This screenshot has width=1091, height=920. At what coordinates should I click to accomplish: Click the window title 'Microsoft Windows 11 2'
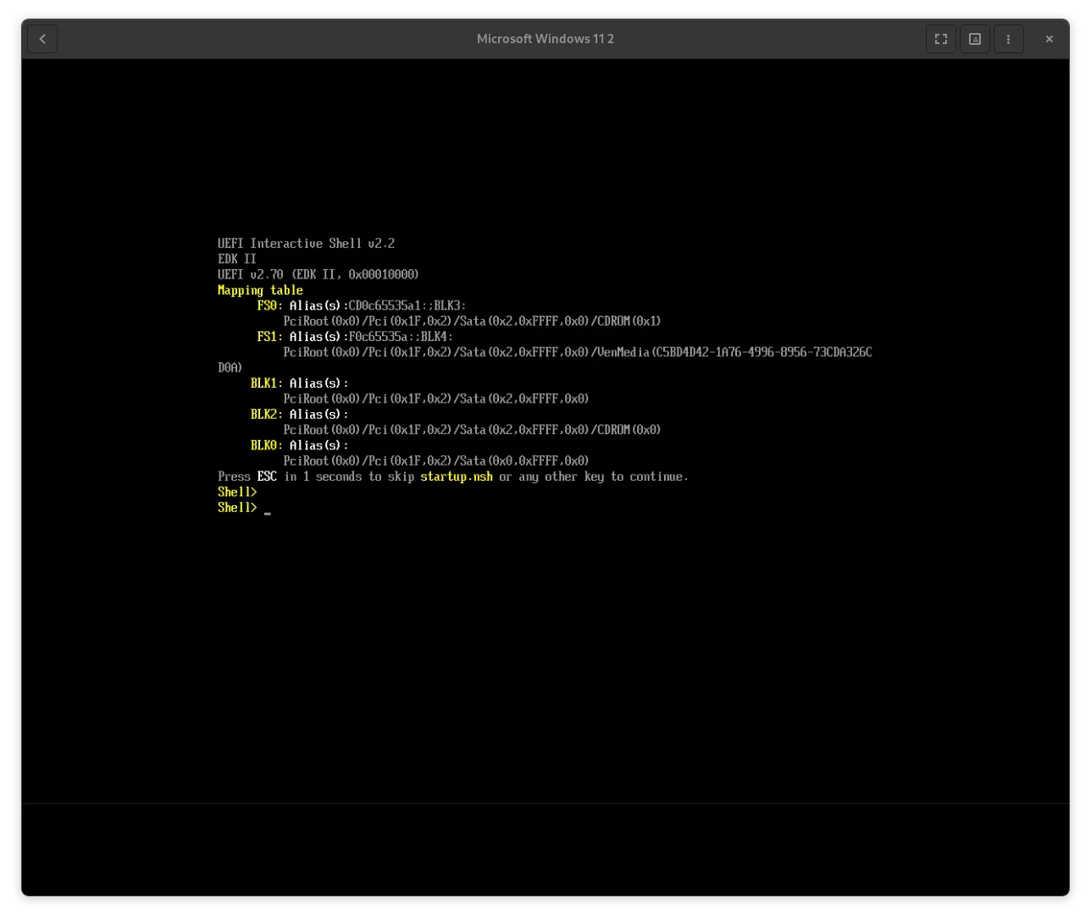click(x=545, y=39)
